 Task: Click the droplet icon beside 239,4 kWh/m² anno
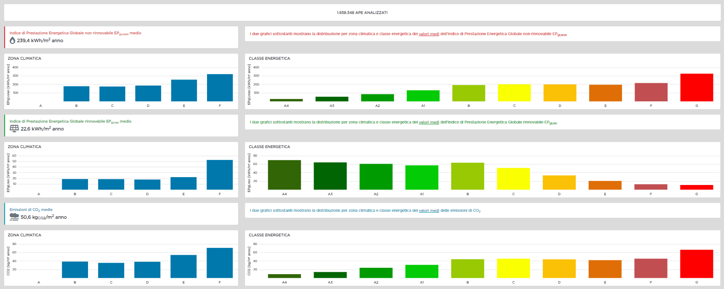[13, 40]
